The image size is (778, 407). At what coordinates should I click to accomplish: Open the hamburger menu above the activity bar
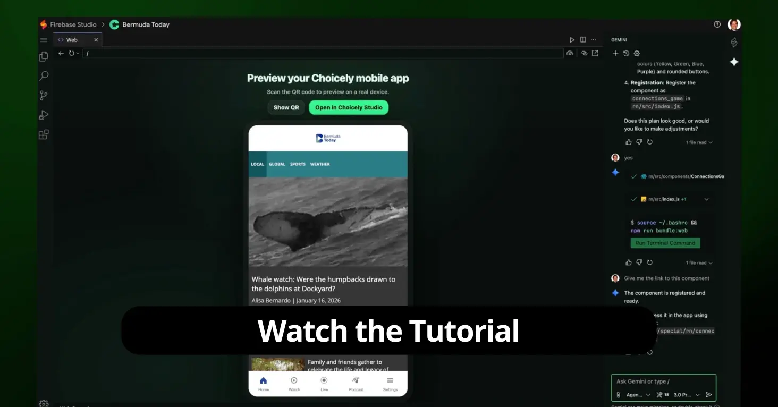[x=44, y=39]
